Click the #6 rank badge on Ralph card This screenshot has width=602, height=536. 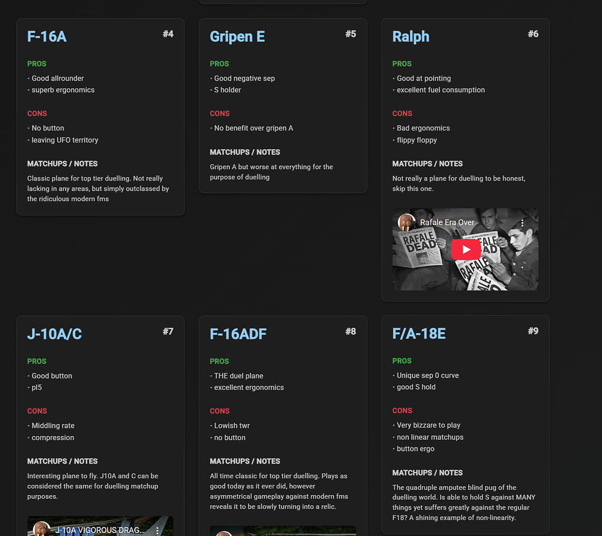(x=533, y=34)
